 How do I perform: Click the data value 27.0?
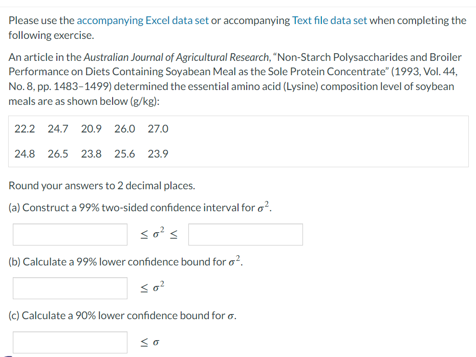point(158,129)
